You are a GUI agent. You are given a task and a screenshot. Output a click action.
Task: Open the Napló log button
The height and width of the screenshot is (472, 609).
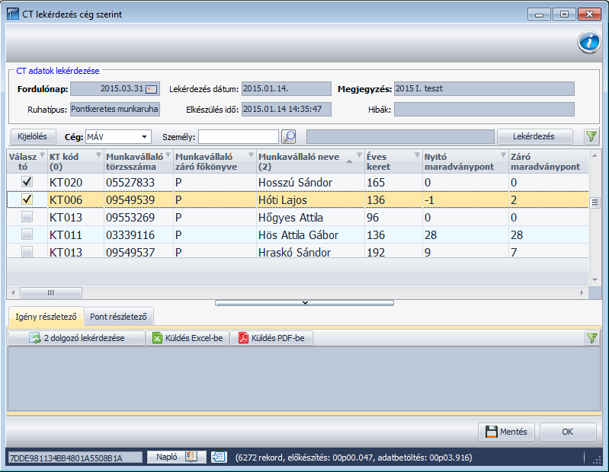pos(176,457)
